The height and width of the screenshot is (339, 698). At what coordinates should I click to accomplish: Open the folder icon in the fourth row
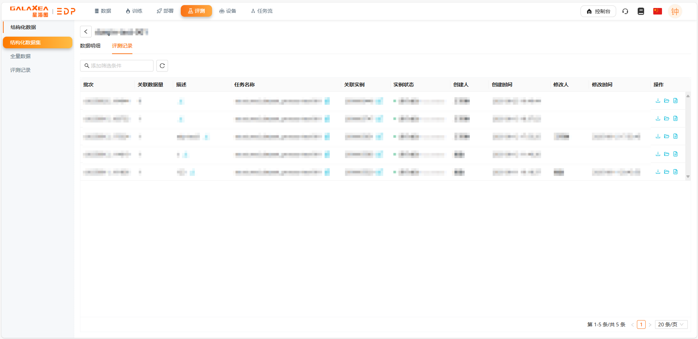tap(666, 154)
